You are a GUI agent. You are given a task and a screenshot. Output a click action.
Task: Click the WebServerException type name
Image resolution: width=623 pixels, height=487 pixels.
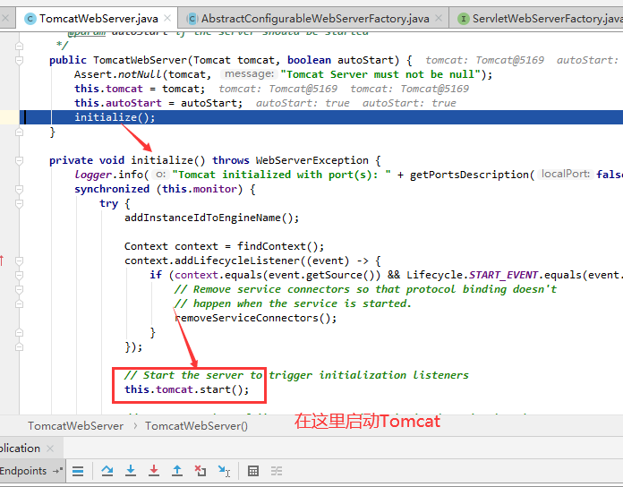(311, 160)
